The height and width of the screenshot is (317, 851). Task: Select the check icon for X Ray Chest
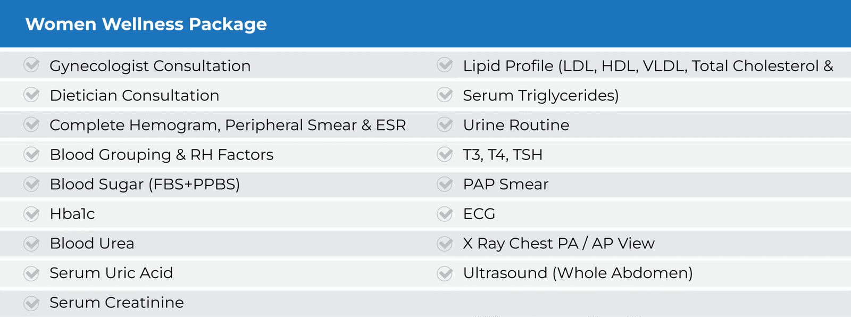pos(445,244)
